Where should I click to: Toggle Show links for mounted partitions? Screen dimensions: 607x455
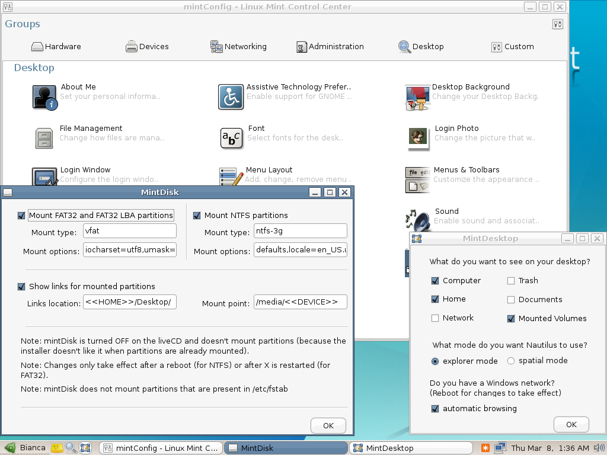[21, 287]
